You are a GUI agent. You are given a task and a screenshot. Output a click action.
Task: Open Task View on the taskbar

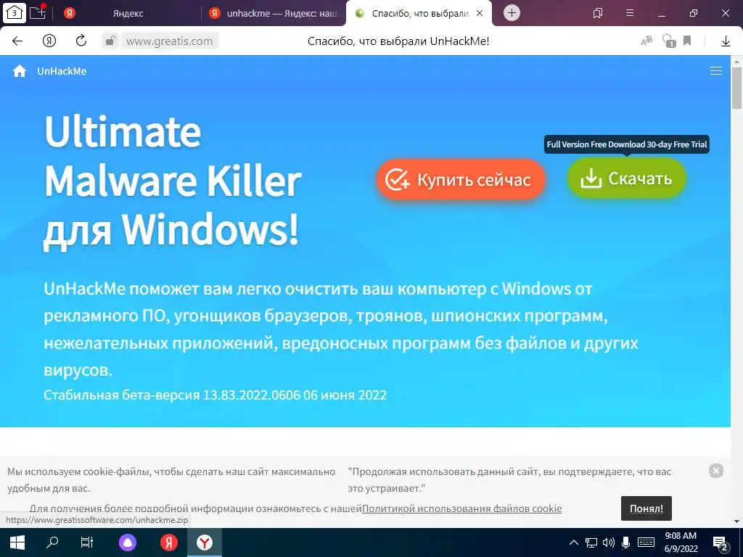pos(87,542)
